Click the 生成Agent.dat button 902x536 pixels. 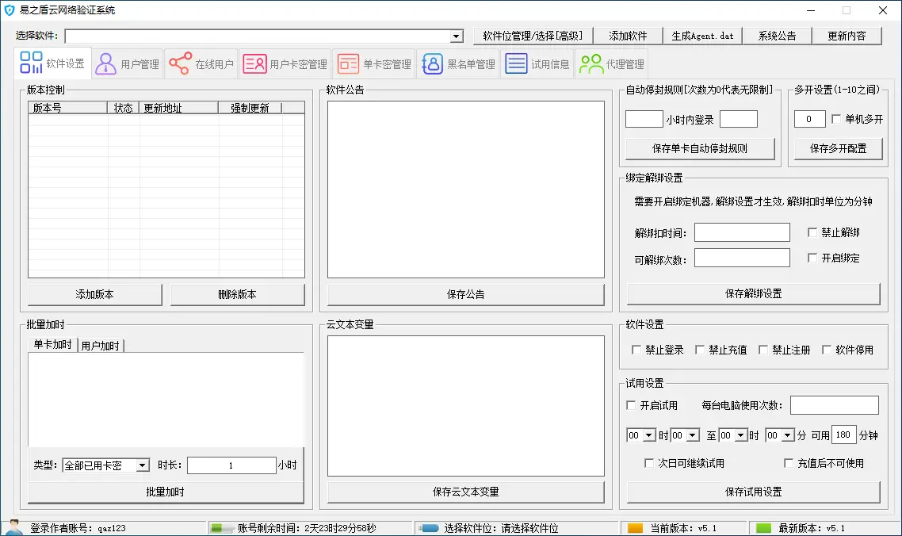pos(702,36)
